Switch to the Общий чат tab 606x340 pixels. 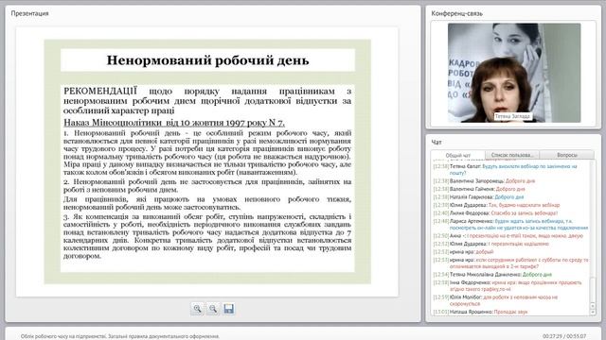click(x=458, y=155)
